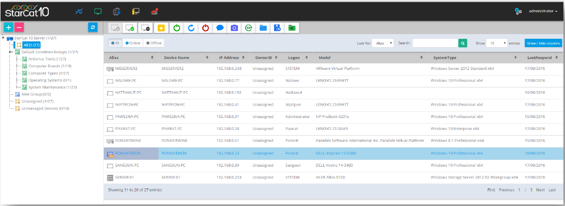The width and height of the screenshot is (565, 206).
Task: Click the SERVER-01 server icon
Action: tap(111, 177)
